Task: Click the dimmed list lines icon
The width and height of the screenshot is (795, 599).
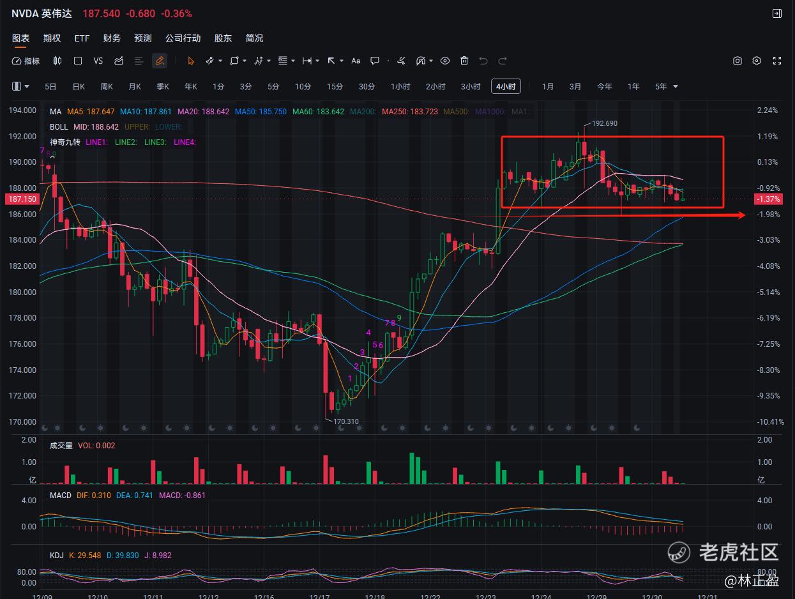Action: point(139,61)
